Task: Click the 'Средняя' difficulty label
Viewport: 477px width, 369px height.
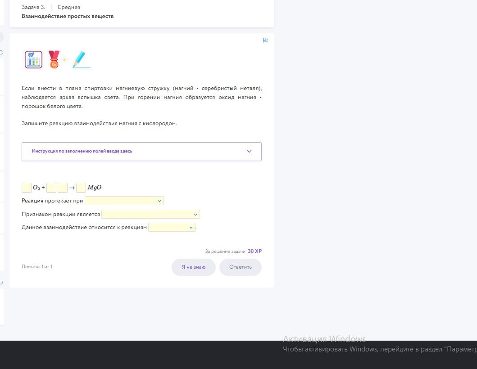Action: pos(69,7)
